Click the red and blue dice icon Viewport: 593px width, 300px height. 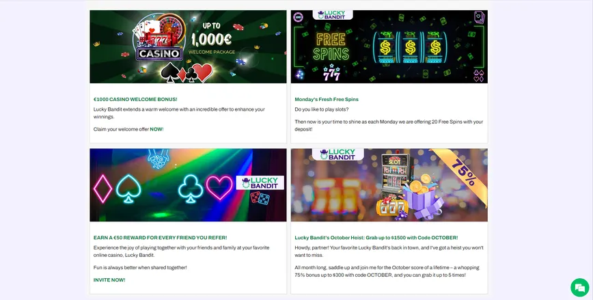tap(260, 198)
